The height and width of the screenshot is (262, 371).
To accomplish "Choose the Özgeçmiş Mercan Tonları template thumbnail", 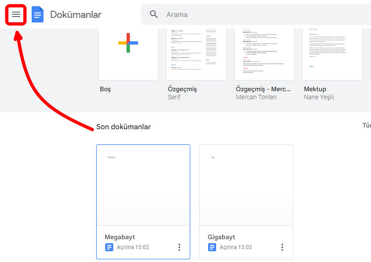I will click(x=264, y=54).
